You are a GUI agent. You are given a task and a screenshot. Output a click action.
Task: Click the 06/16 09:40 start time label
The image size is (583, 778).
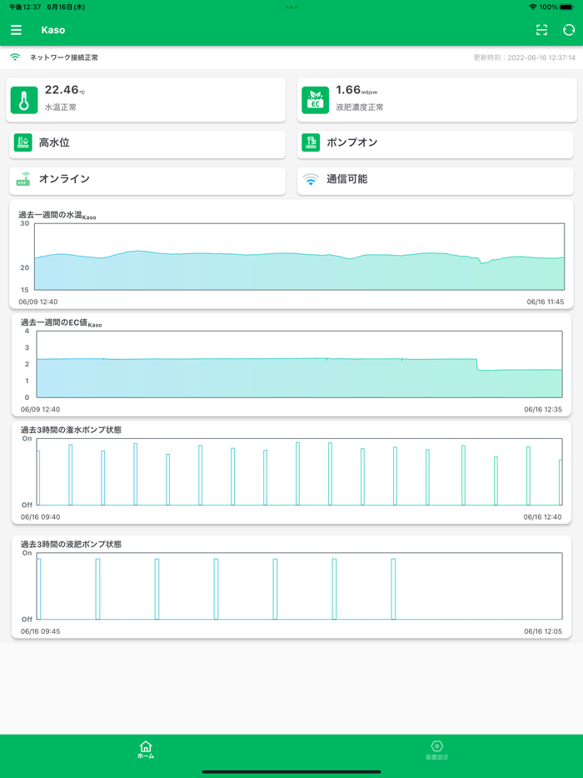(40, 517)
